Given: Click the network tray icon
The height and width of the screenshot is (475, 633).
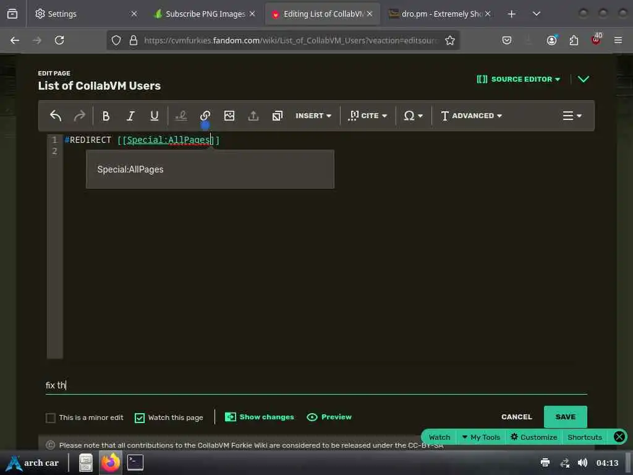Looking at the screenshot, I should 564,463.
